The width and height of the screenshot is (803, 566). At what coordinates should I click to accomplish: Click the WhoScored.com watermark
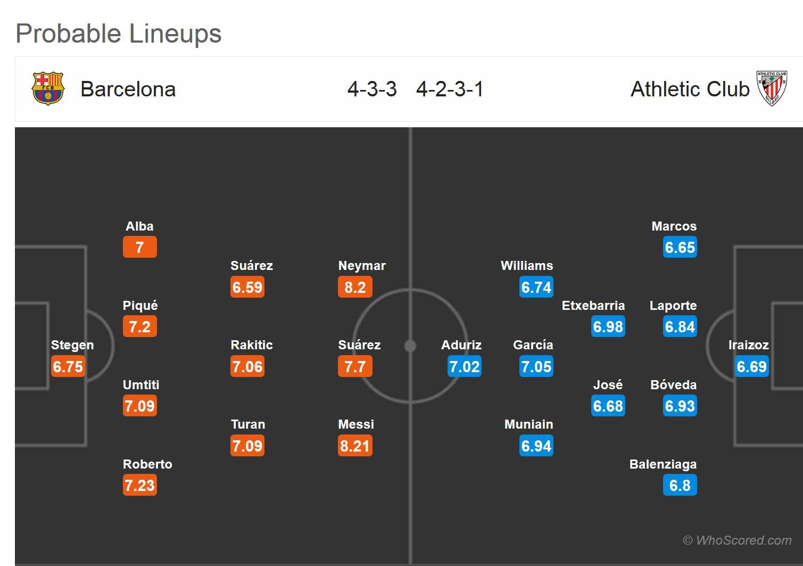click(x=737, y=540)
